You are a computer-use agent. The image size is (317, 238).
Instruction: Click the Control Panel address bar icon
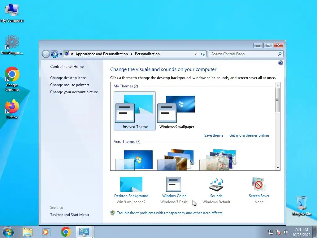click(67, 54)
